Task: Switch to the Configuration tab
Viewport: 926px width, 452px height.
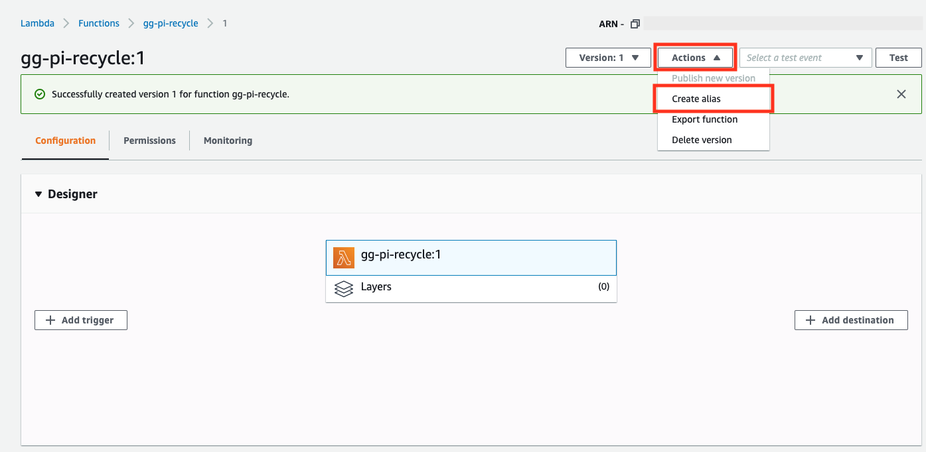Action: pyautogui.click(x=65, y=141)
